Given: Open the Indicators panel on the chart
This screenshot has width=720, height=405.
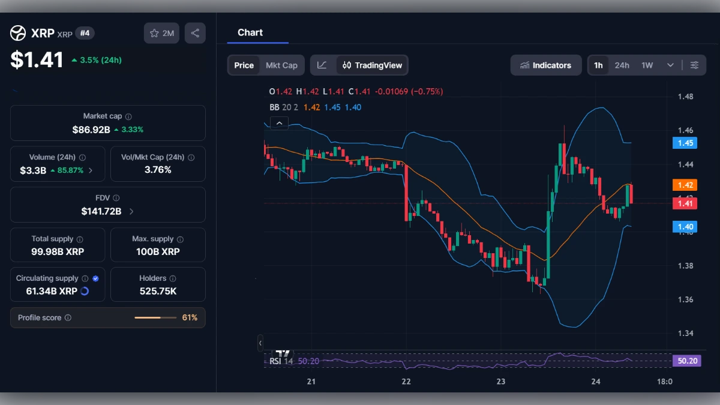Looking at the screenshot, I should (x=545, y=65).
